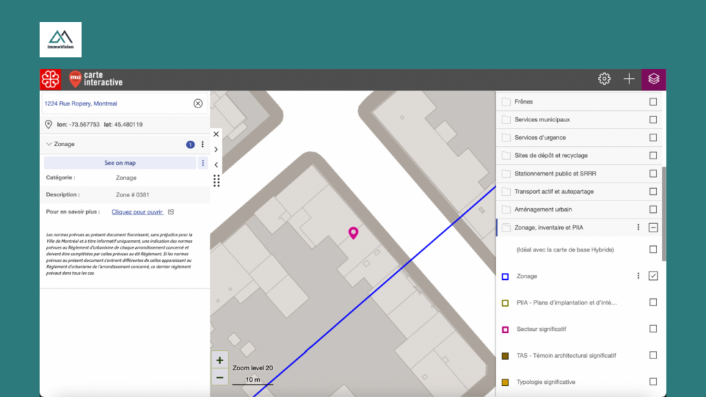This screenshot has width=706, height=397.
Task: Select the Aménagement urbain layer group
Action: (543, 210)
